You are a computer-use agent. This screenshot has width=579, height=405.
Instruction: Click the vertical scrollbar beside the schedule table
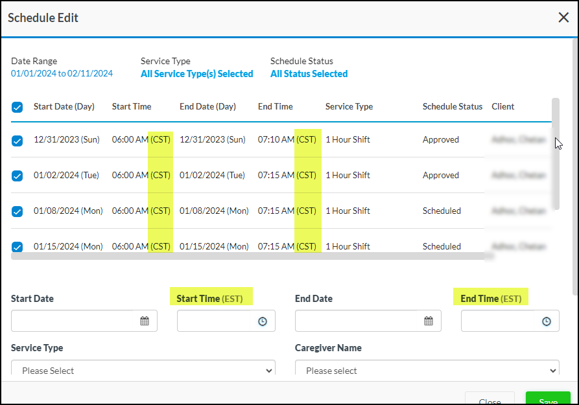pos(555,154)
